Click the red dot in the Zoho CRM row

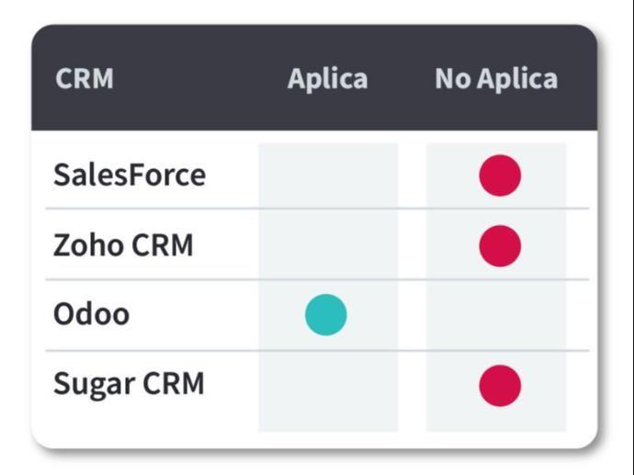[x=500, y=245]
